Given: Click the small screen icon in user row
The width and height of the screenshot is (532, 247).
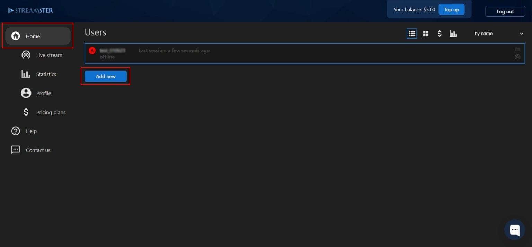Looking at the screenshot, I should 517,50.
